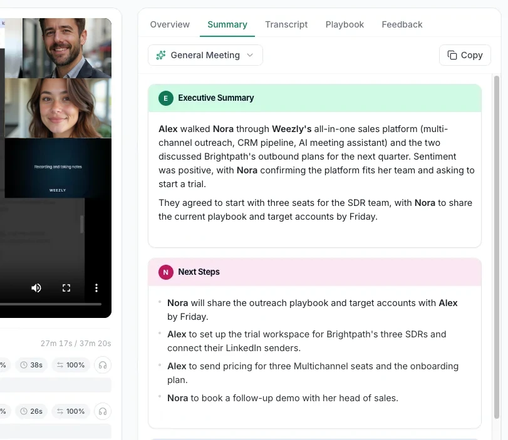The image size is (508, 440).
Task: Click the headphones icon beside 26s
Action: click(103, 411)
